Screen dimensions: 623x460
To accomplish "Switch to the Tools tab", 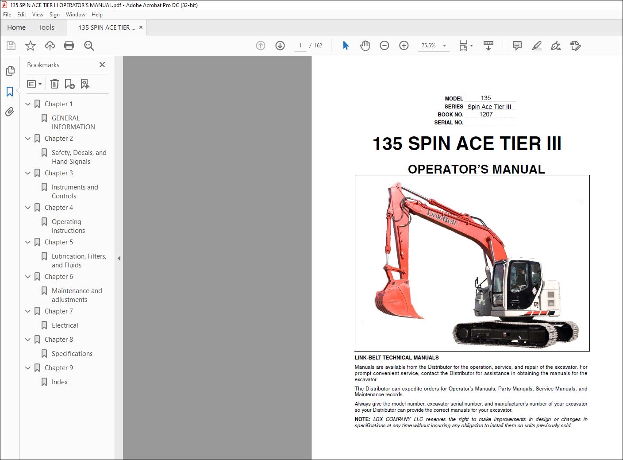I will pos(46,27).
